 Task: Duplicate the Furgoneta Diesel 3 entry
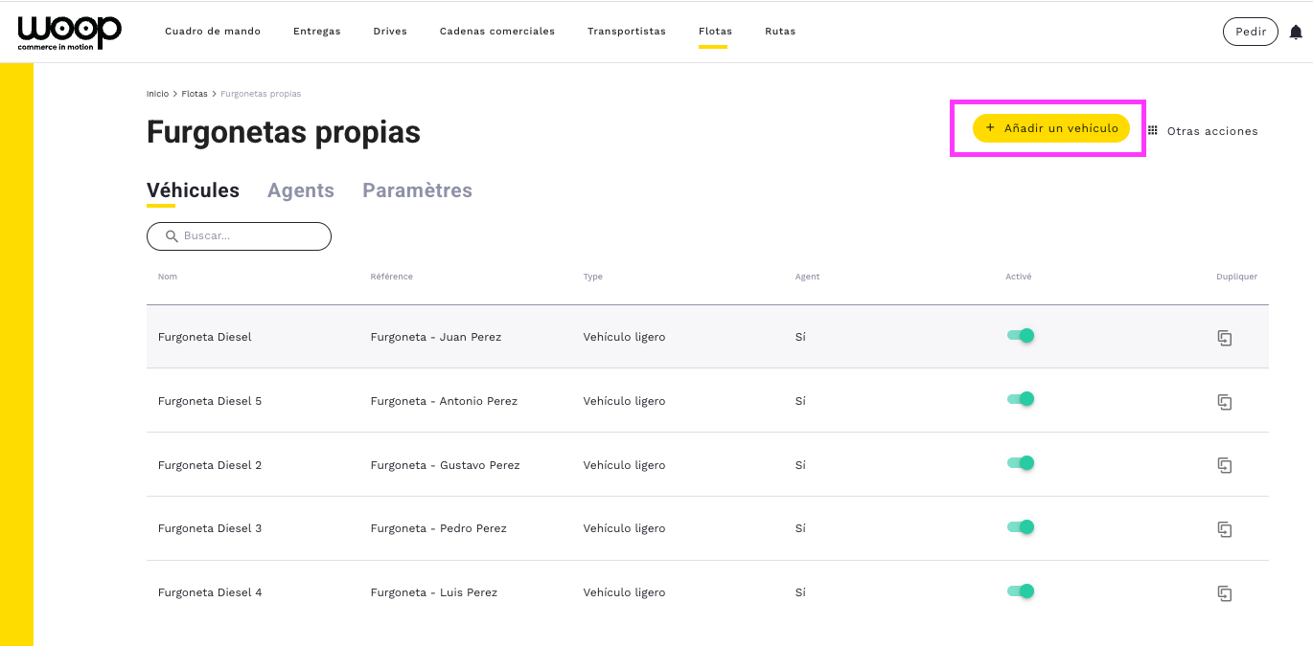pos(1224,529)
